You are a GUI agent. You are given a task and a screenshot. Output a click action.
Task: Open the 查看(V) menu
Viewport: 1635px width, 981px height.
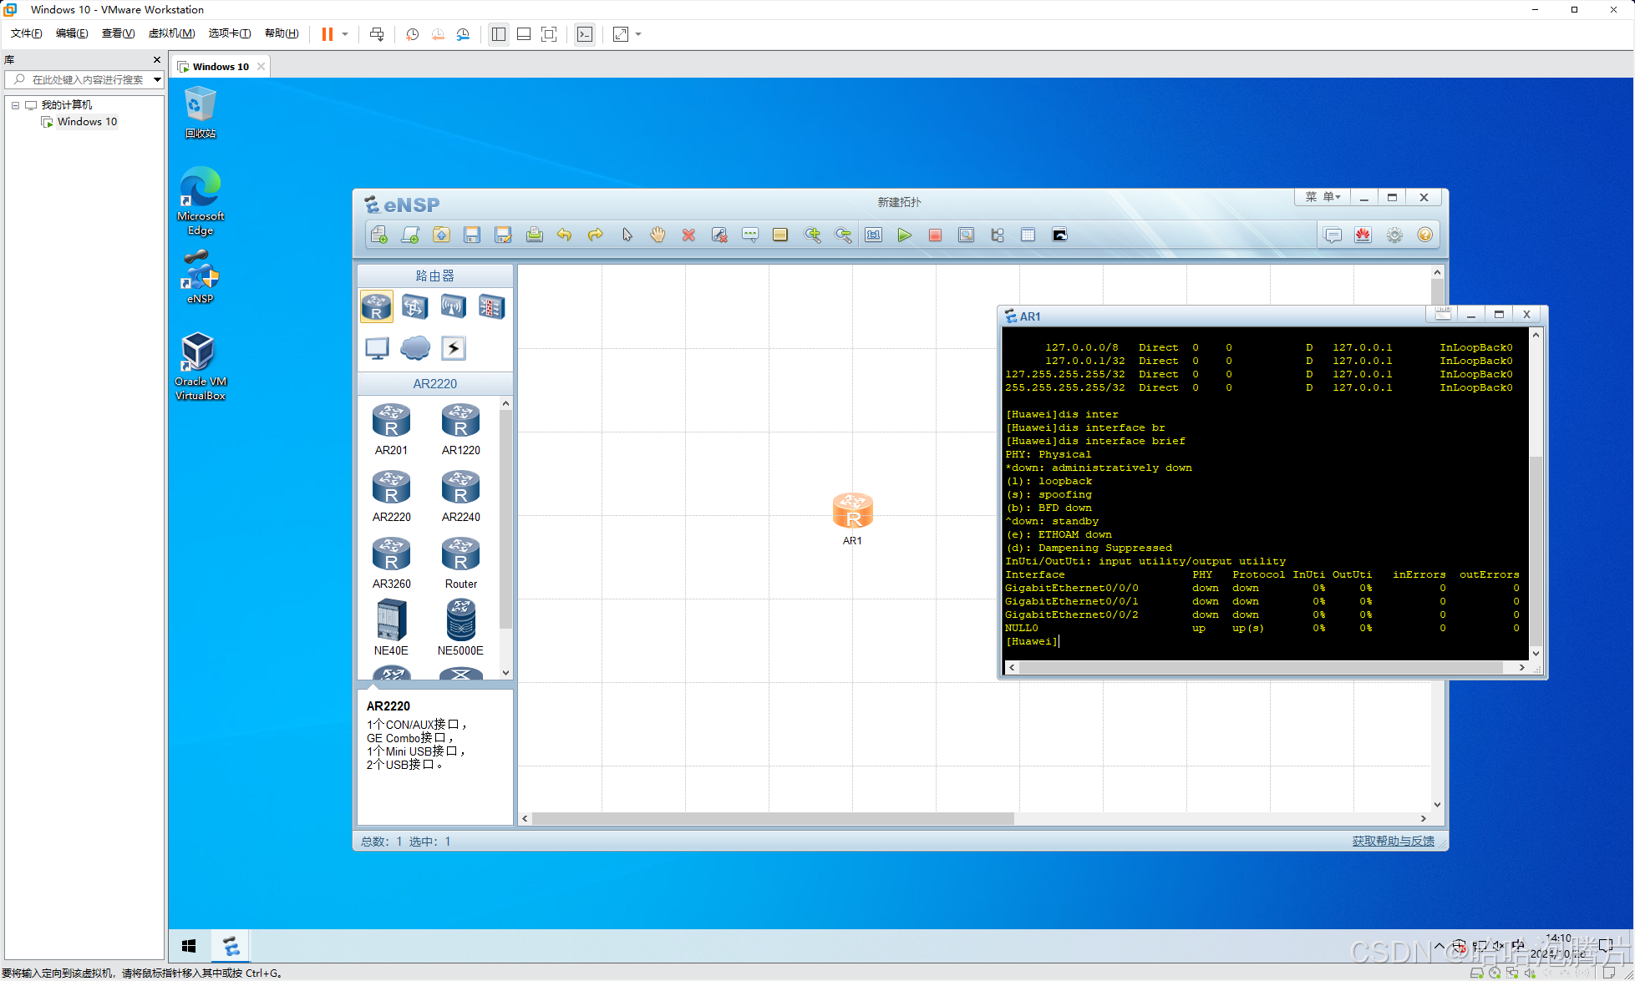(118, 33)
